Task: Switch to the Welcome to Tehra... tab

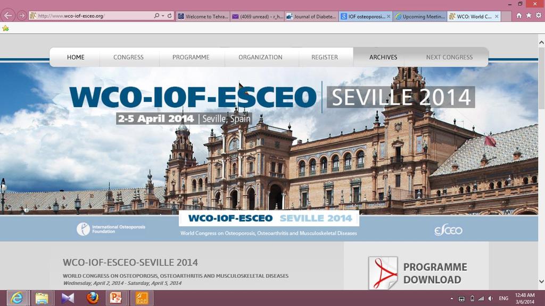Action: 203,16
